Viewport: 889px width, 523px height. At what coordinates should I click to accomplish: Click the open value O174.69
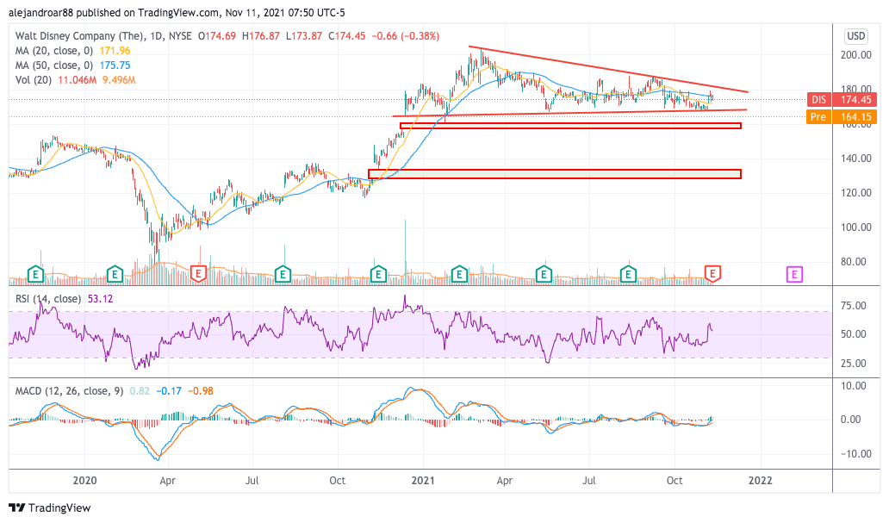tap(216, 35)
